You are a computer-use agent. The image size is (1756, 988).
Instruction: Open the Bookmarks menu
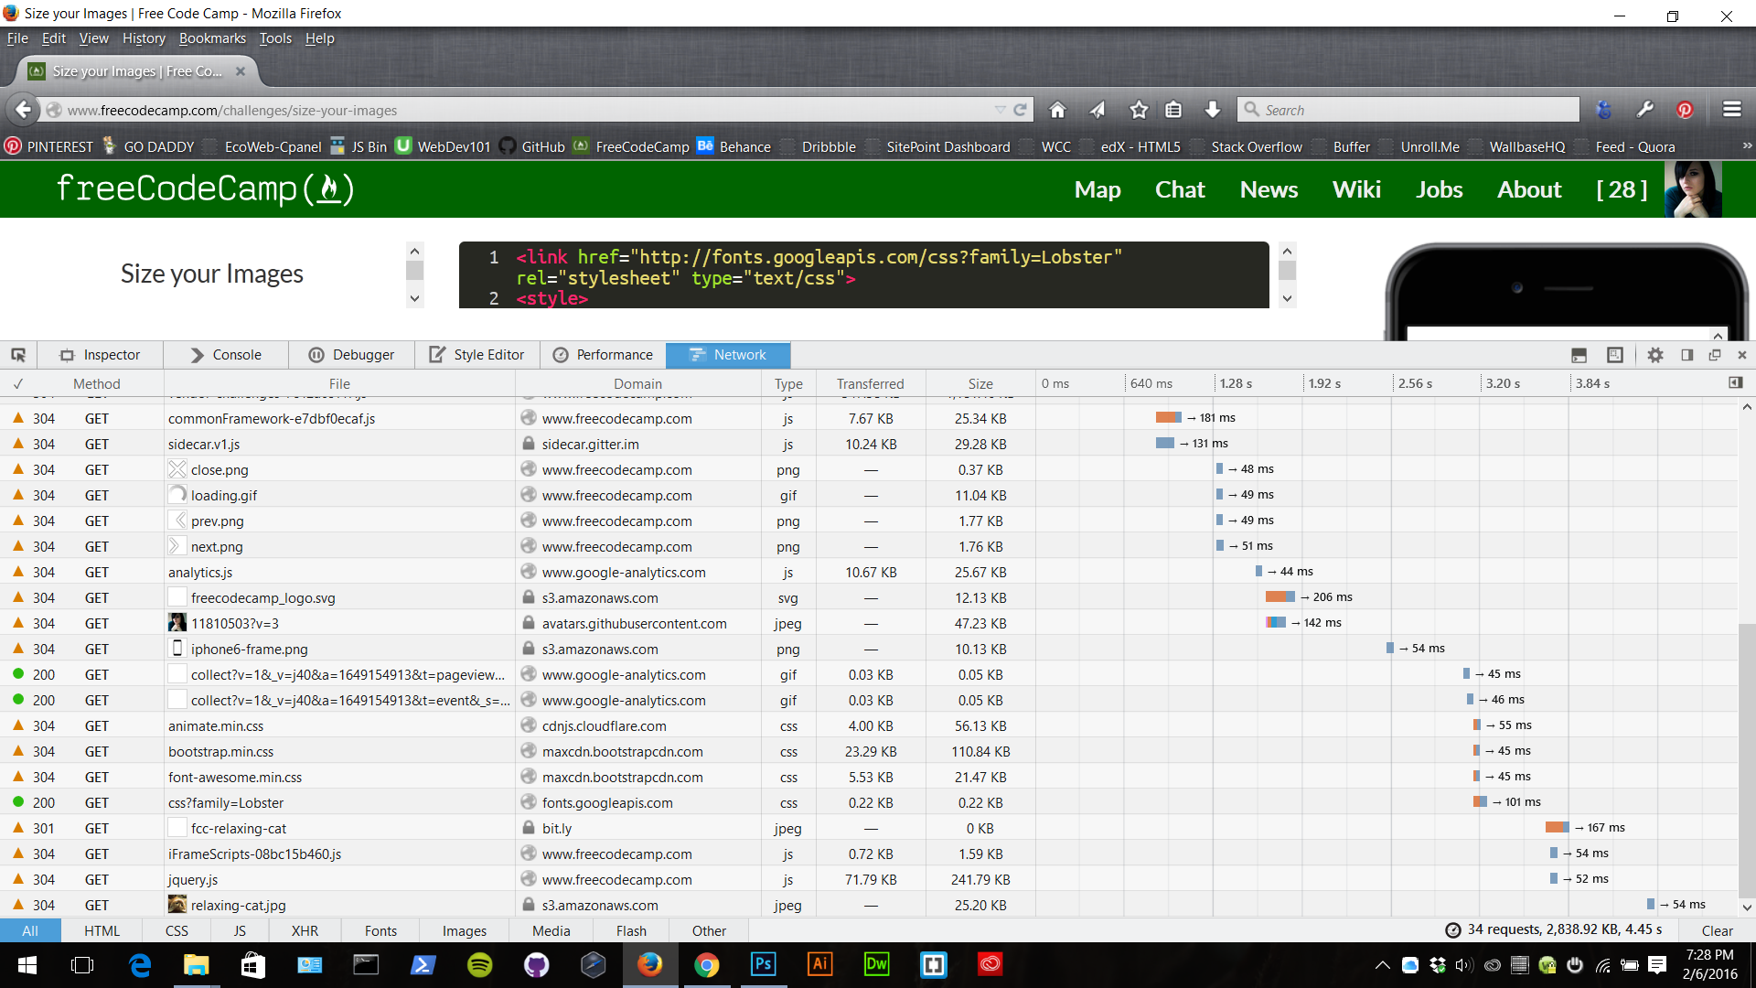tap(212, 38)
